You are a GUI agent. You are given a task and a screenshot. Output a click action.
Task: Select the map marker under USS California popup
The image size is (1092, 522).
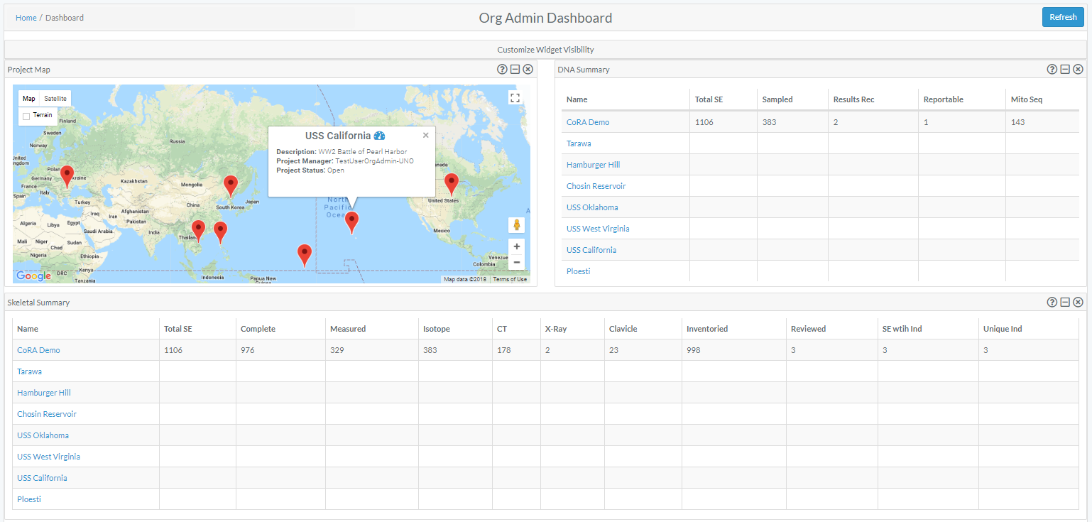pos(351,223)
